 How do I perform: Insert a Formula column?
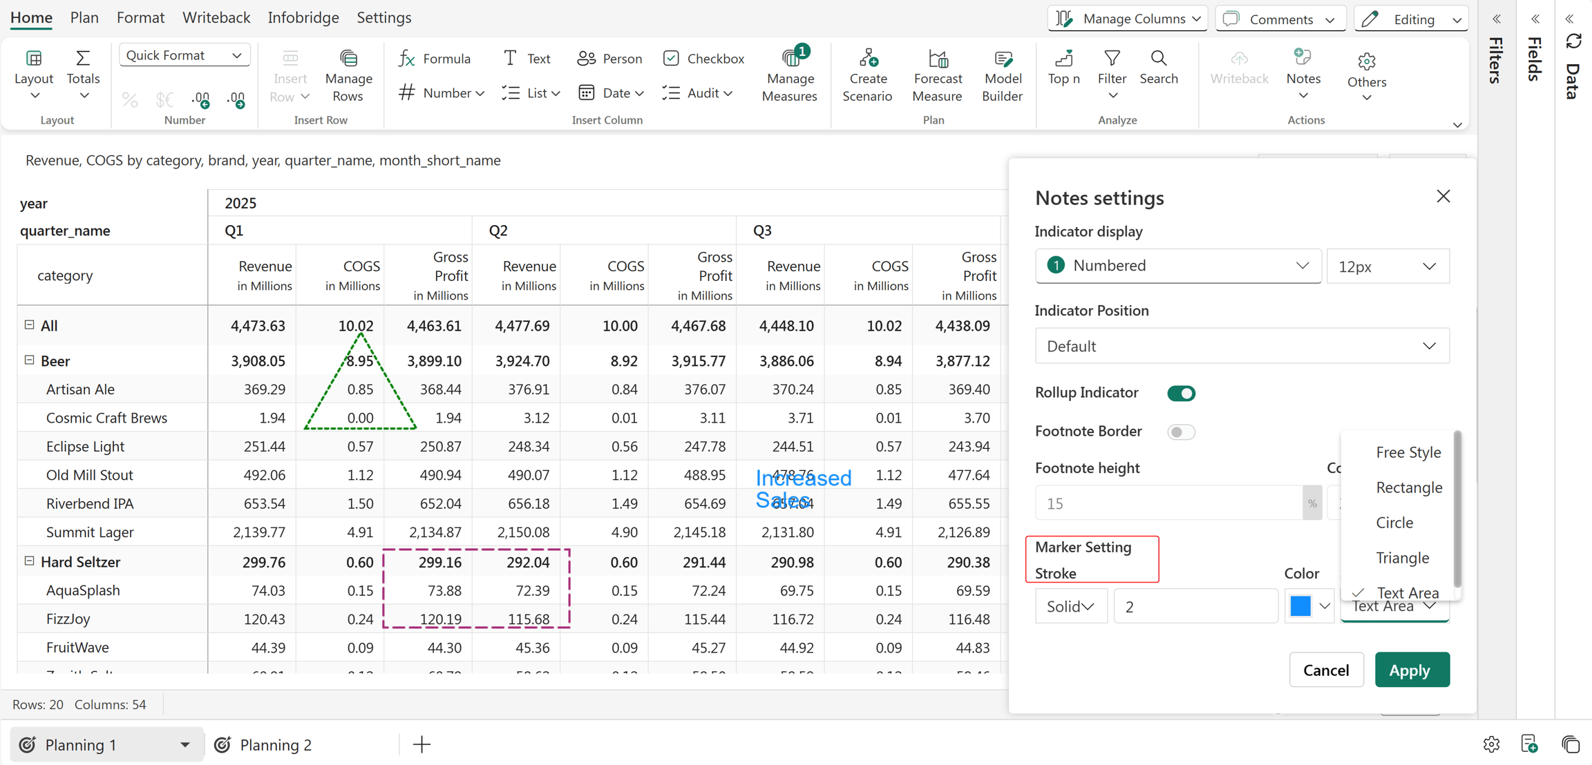pyautogui.click(x=435, y=59)
